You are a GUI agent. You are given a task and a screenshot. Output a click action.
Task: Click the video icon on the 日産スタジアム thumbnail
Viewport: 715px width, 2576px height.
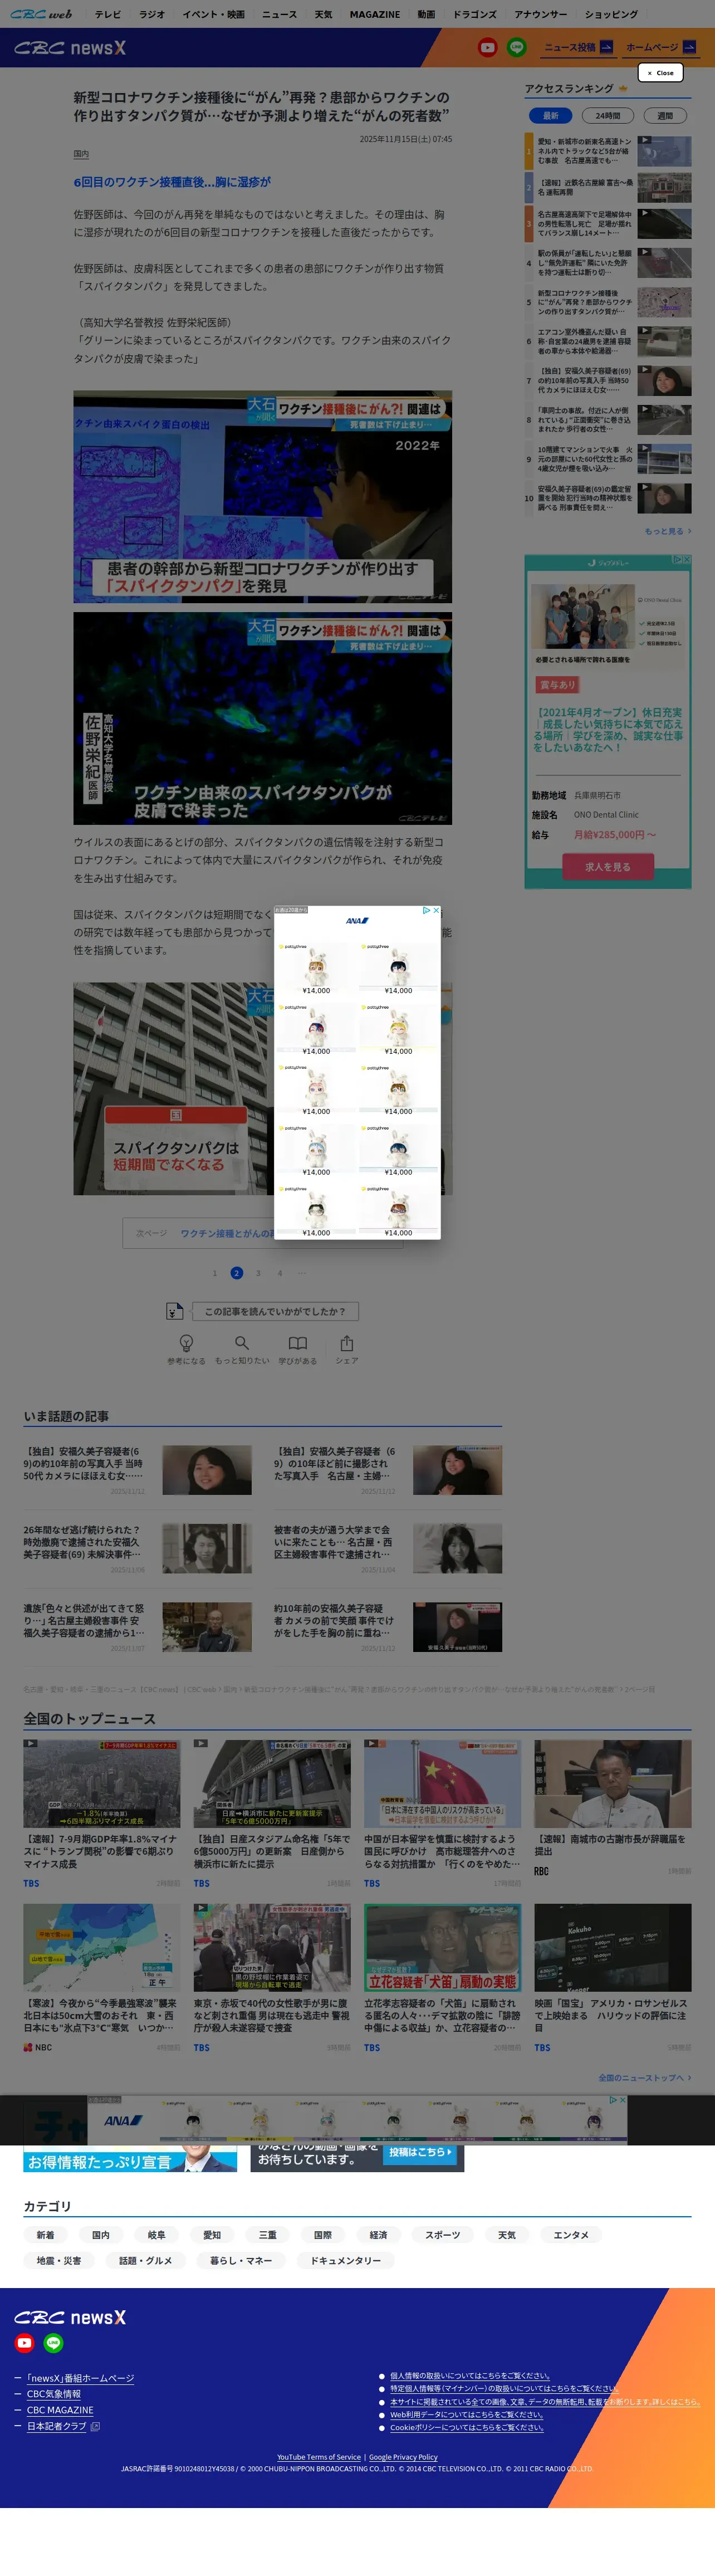[201, 1744]
